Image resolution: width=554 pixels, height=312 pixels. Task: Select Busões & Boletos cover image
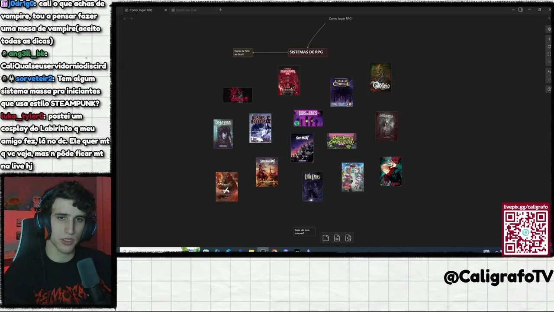(x=261, y=128)
